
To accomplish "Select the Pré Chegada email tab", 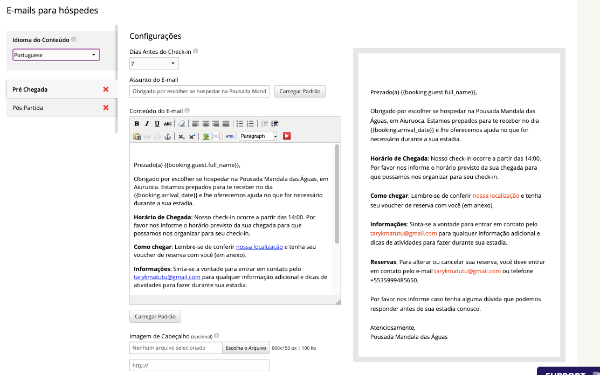I will (x=62, y=89).
